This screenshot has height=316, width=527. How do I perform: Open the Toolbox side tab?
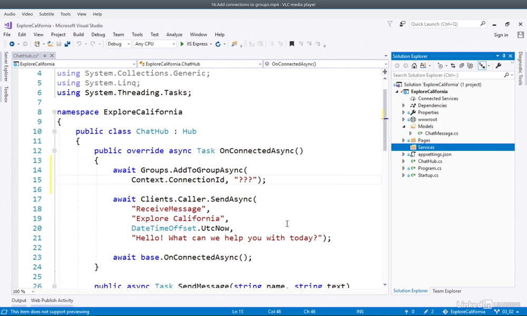6,94
